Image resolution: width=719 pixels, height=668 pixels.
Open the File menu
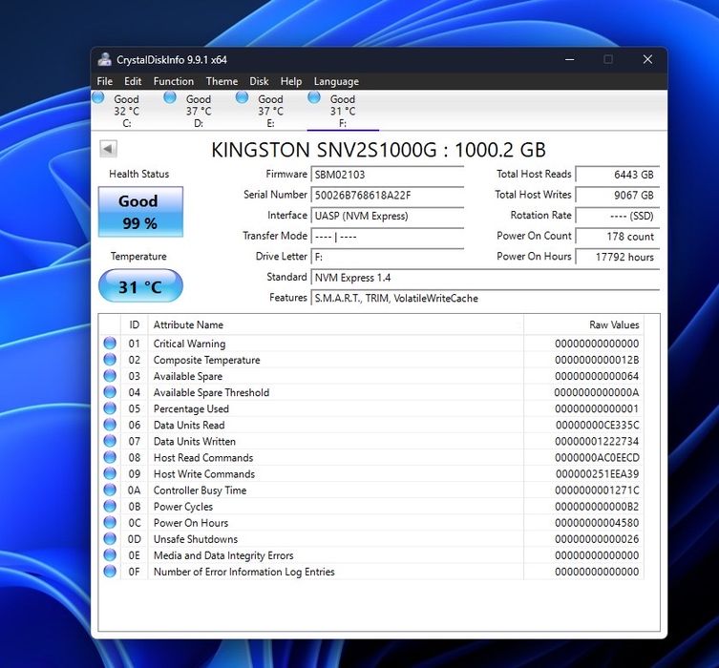[x=104, y=81]
